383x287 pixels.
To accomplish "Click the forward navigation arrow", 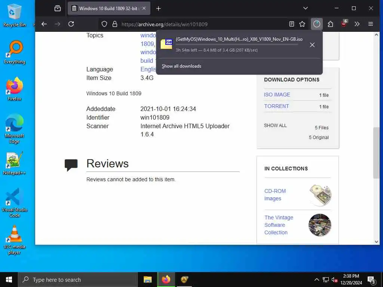I will pyautogui.click(x=57, y=24).
